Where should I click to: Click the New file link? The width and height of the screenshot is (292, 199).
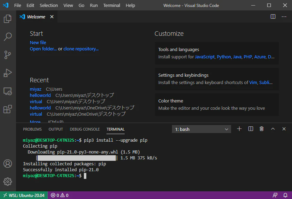pyautogui.click(x=38, y=43)
